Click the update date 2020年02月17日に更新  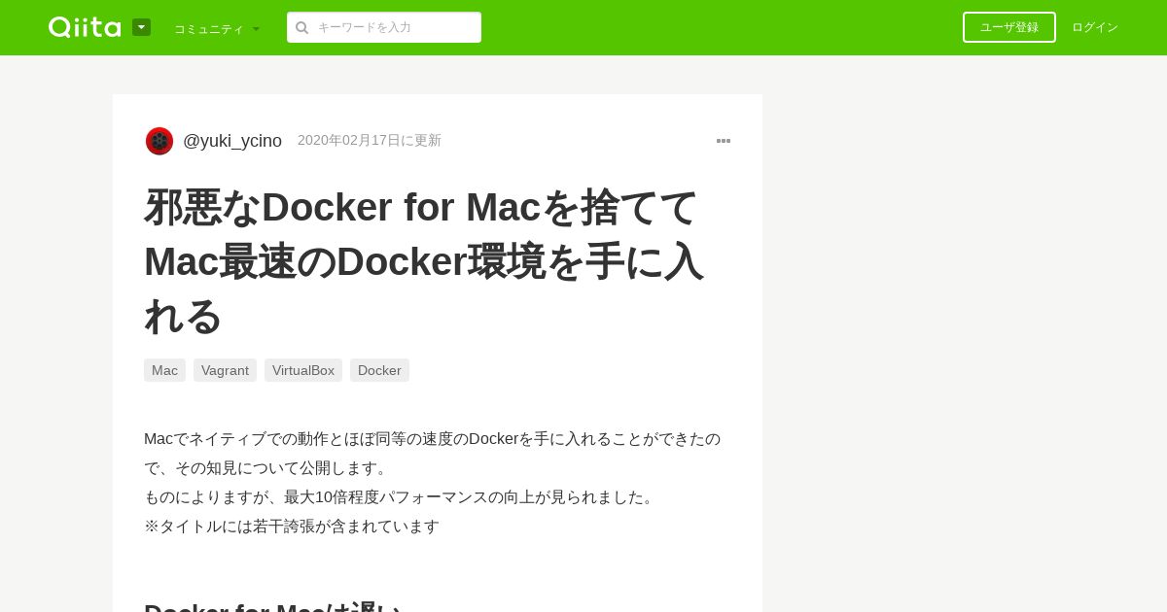pos(370,140)
